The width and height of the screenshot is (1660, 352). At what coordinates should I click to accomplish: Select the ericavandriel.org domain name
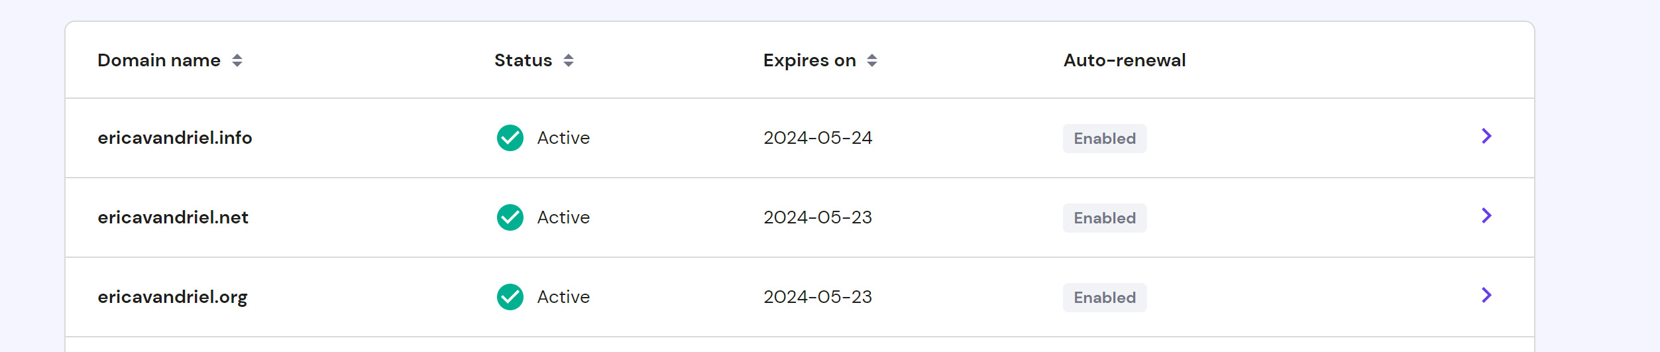coord(172,298)
